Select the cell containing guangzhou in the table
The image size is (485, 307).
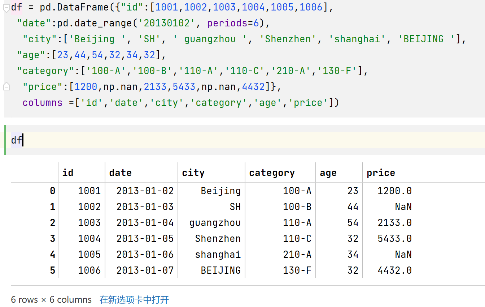click(215, 223)
